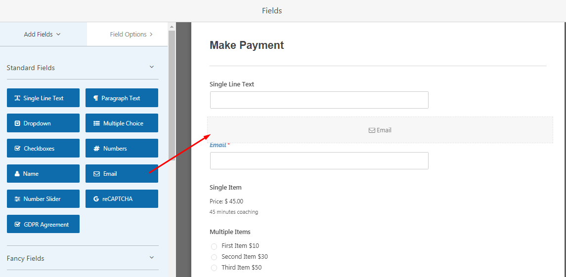566x277 pixels.
Task: Click the Paragraph Text pilcrow icon
Action: tap(96, 98)
